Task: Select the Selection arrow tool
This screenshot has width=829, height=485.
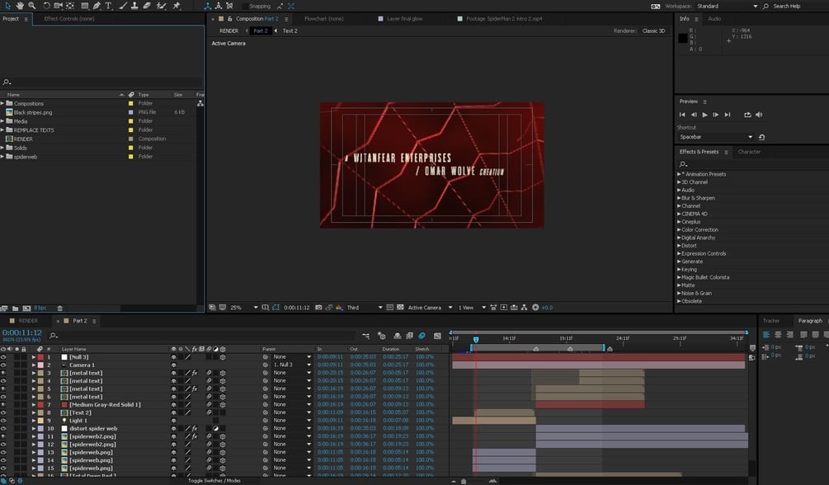Action: (7, 6)
